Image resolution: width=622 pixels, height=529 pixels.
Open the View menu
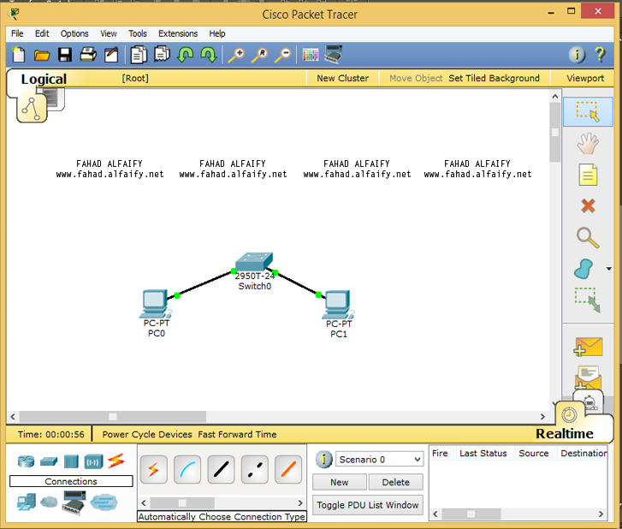[109, 33]
